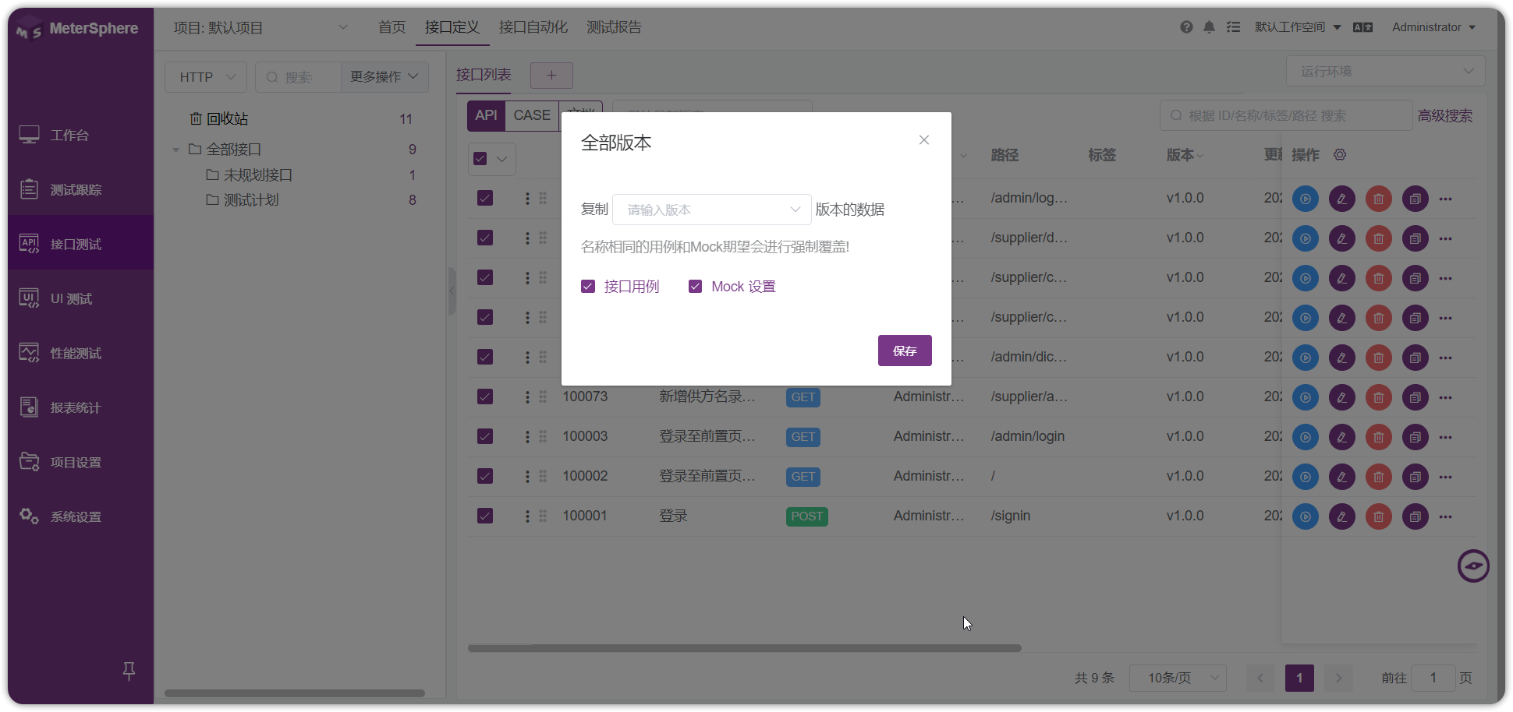Screen dimensions: 1513x712
Task: Open 性能测试 in the sidebar
Action: [81, 353]
